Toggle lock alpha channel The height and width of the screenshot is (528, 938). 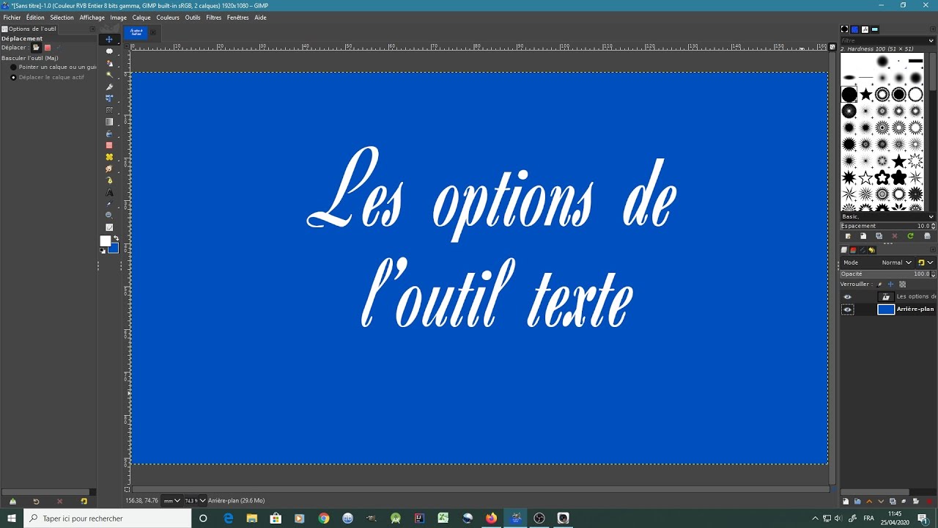coord(902,285)
